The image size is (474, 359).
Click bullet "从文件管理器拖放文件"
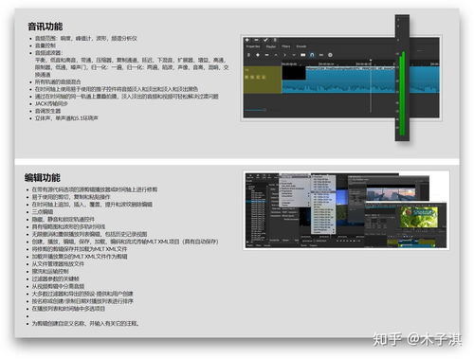(58, 264)
